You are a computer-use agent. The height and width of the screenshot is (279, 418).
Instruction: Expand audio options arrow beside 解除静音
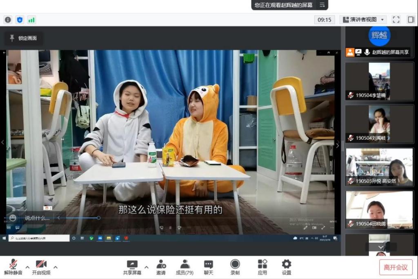click(x=27, y=267)
